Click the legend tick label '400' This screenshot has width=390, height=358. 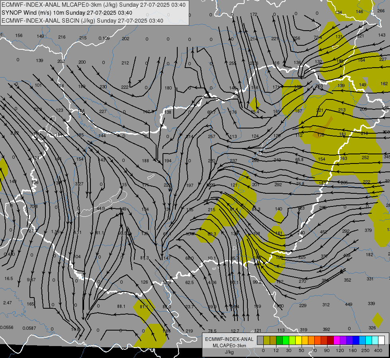click(378, 350)
